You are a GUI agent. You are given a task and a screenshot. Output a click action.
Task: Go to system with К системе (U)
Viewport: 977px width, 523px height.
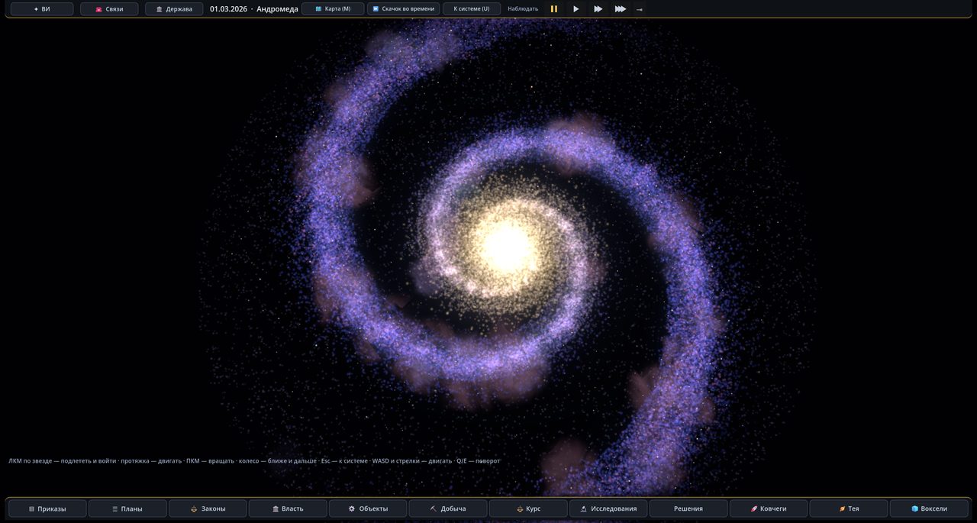[x=472, y=9]
